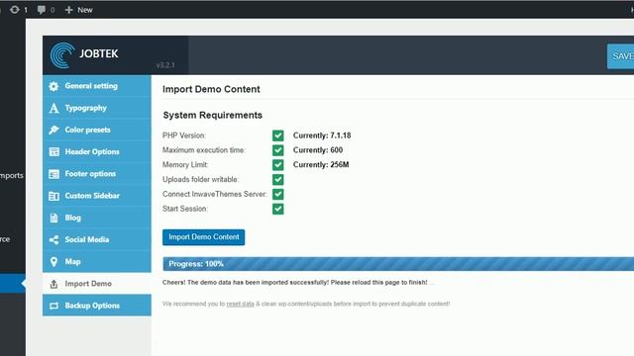Click the Social Media share icon
Screen dimensions: 634x356
click(x=53, y=239)
